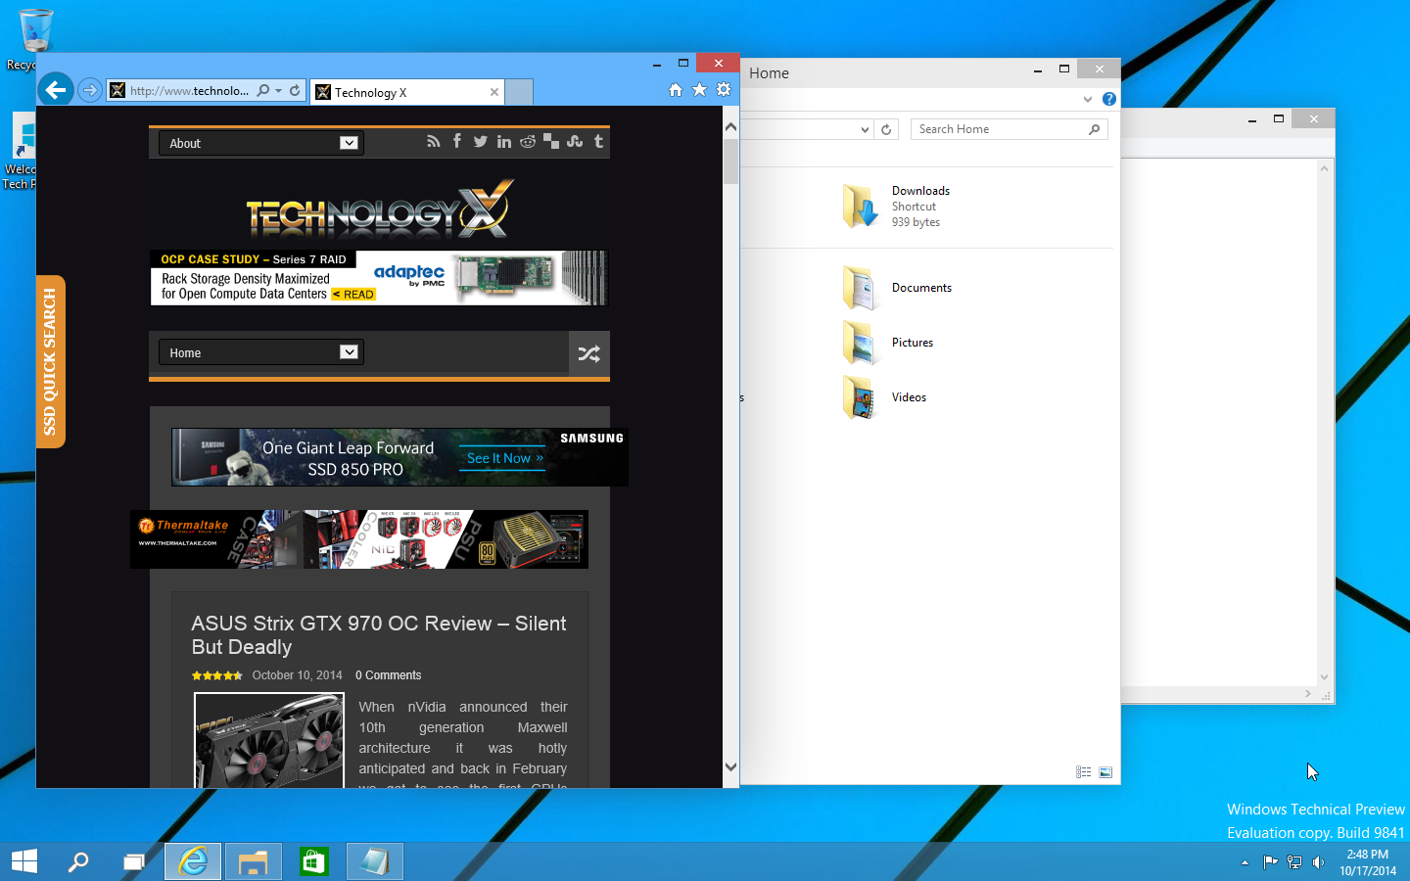Screen dimensions: 1410x881
Task: Go to the IE home page icon
Action: (x=675, y=90)
